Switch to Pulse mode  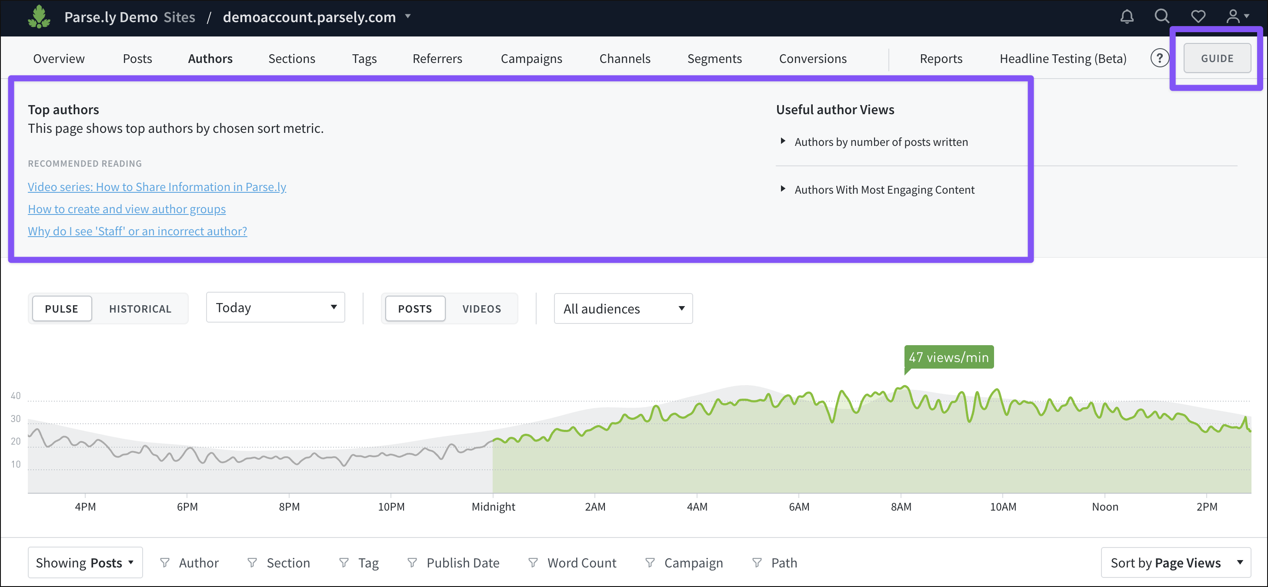coord(61,309)
